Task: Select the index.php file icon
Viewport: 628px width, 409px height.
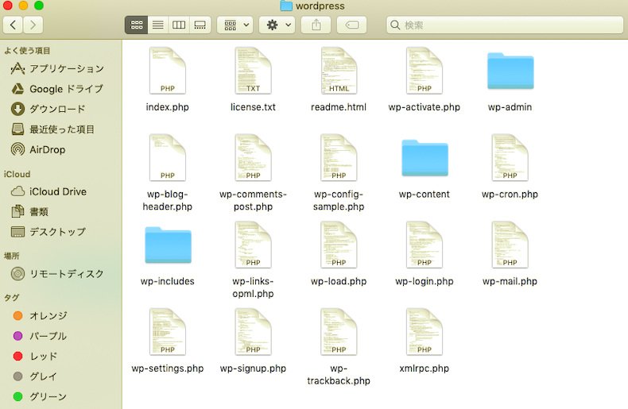Action: click(168, 71)
